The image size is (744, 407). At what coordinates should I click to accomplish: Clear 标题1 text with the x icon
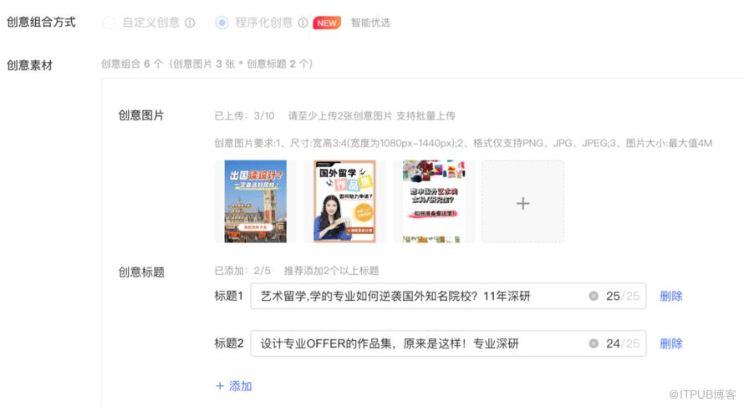(x=594, y=296)
